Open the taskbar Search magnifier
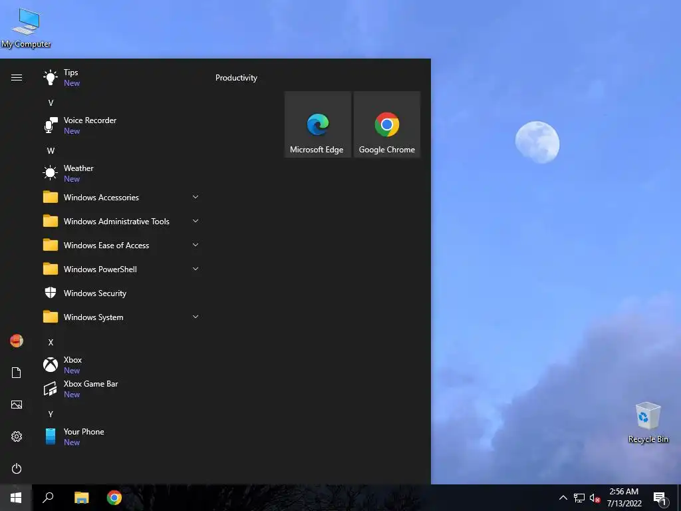This screenshot has height=511, width=681. click(x=48, y=498)
